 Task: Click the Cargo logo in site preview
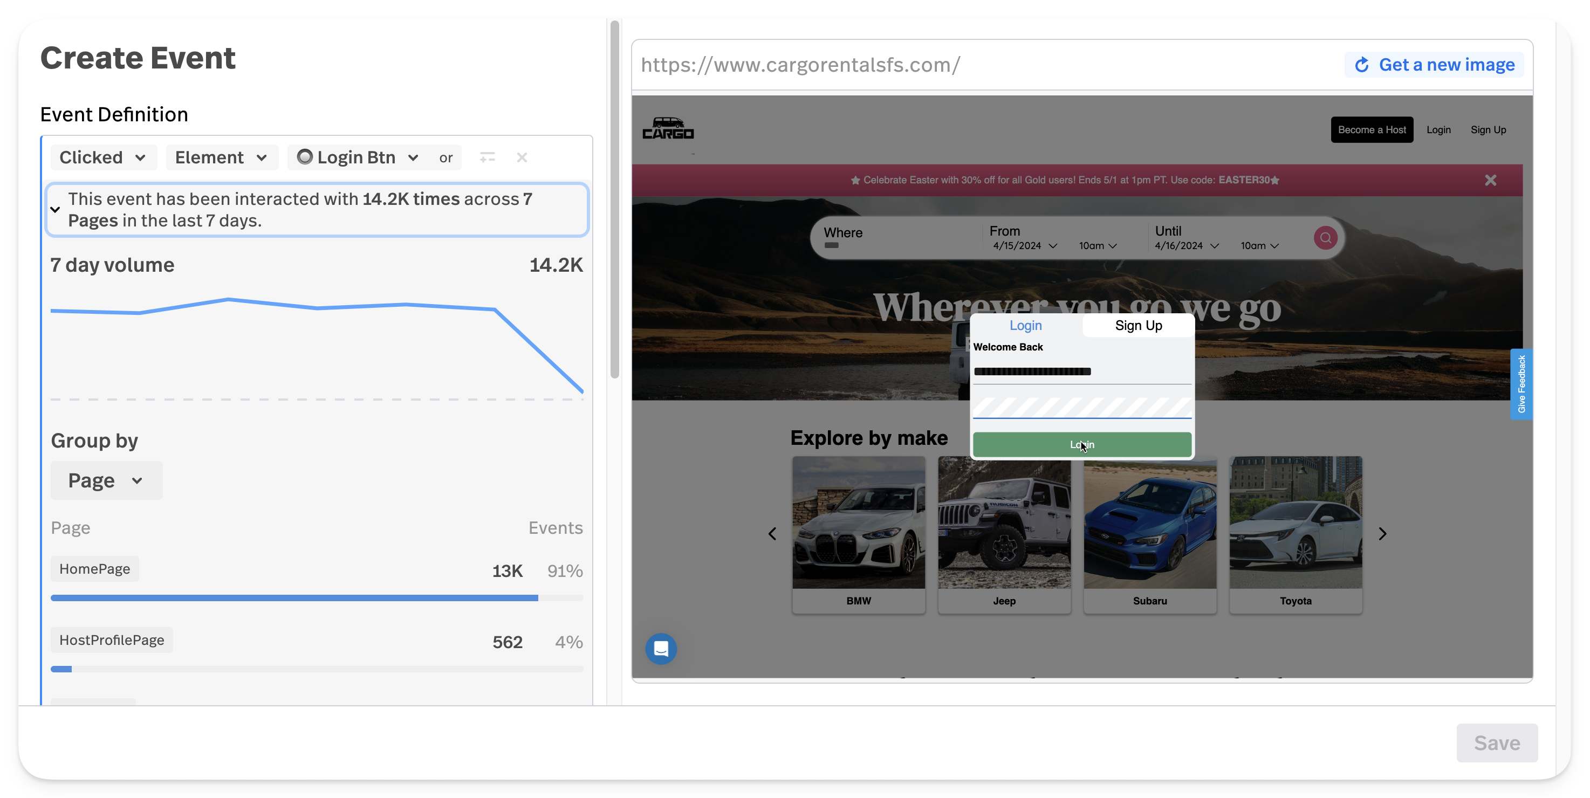(668, 128)
